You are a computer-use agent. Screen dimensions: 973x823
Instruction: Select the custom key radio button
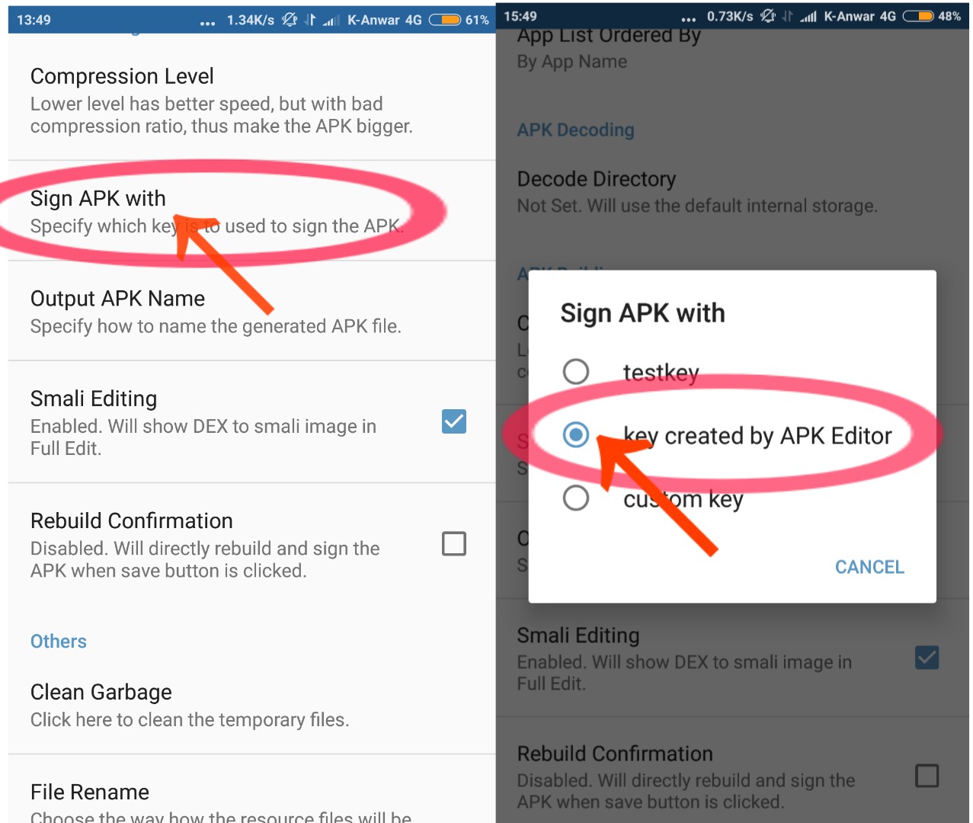coord(576,498)
